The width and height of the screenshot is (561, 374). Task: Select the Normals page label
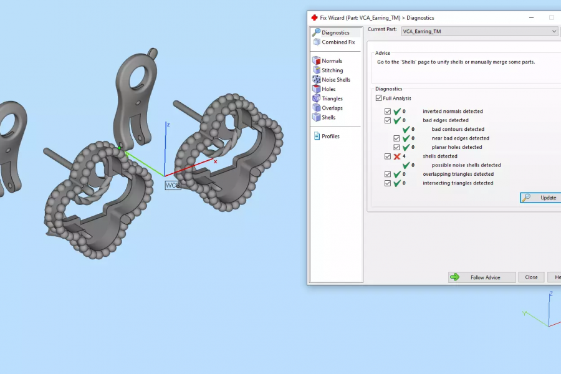(332, 61)
